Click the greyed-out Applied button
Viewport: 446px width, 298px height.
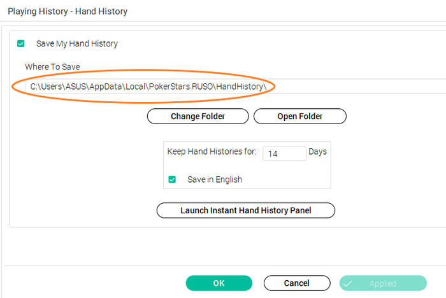(x=383, y=283)
